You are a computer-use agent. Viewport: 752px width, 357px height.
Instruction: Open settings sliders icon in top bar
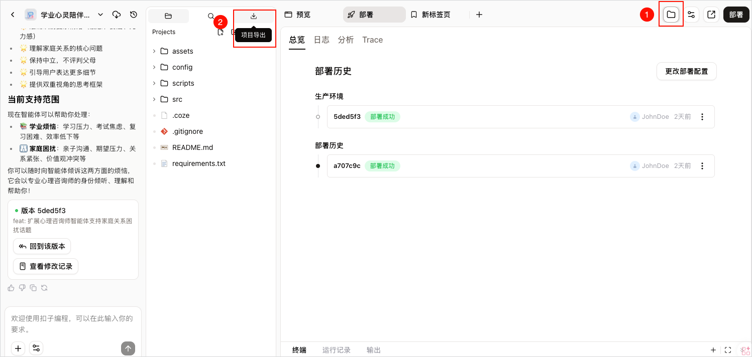691,15
